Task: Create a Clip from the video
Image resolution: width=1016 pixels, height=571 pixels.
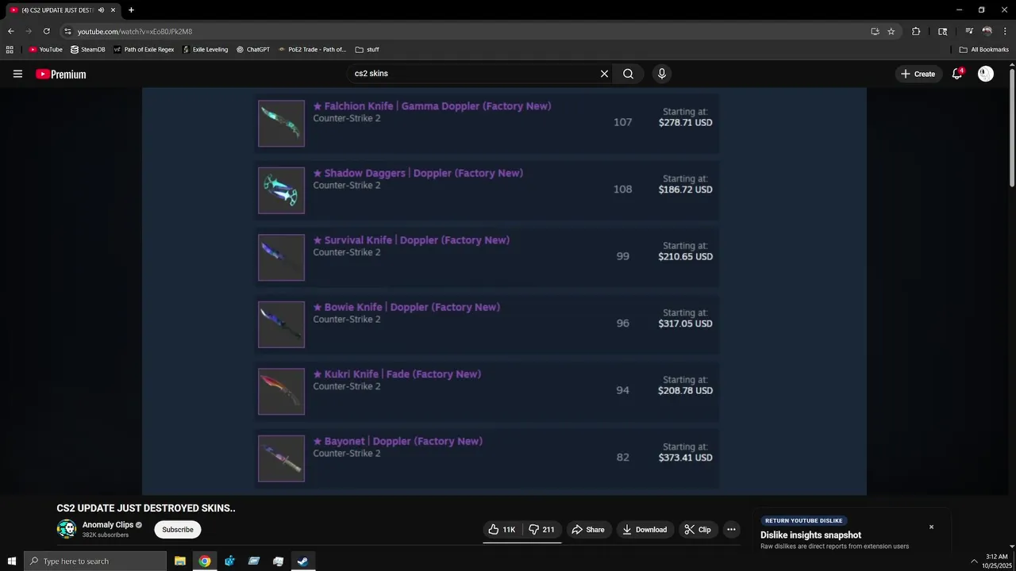Action: coord(698,530)
